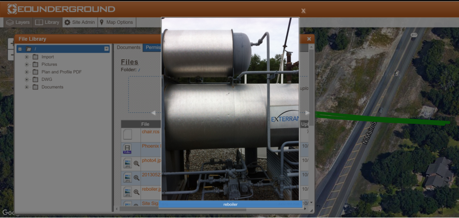Viewport: 459px width, 218px height.
Task: Open the 20130522 image file
Action: [152, 174]
